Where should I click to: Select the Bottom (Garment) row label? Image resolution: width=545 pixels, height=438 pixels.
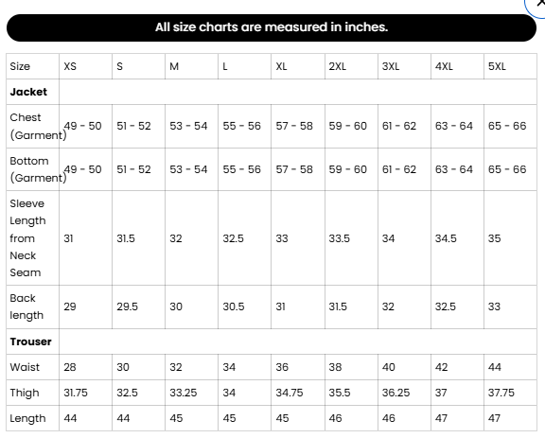[x=38, y=169]
